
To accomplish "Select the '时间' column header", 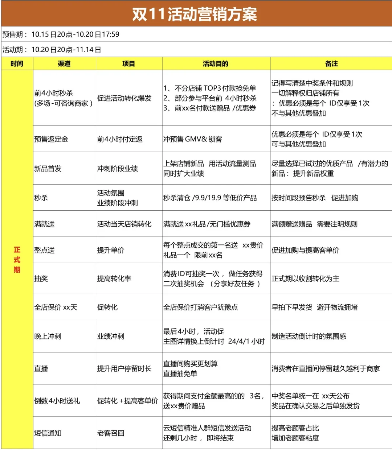I will [x=17, y=63].
